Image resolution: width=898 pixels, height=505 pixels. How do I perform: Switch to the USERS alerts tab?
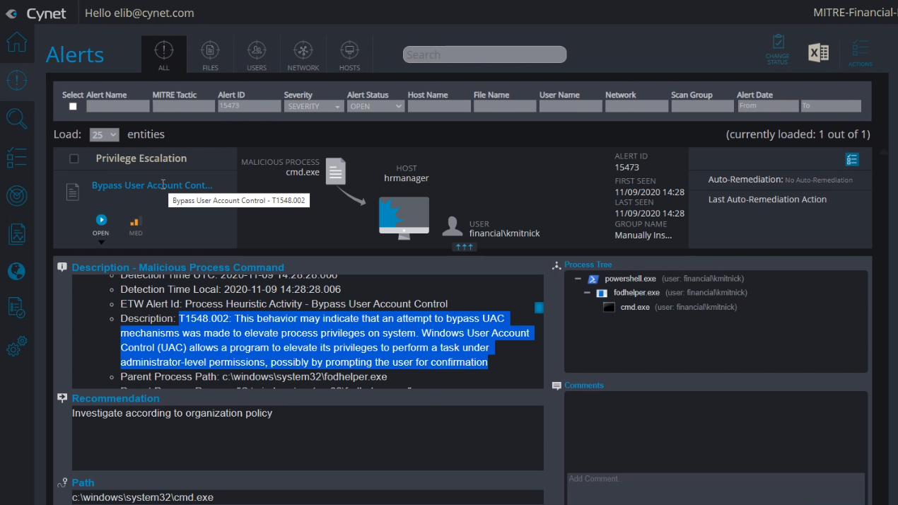point(257,54)
